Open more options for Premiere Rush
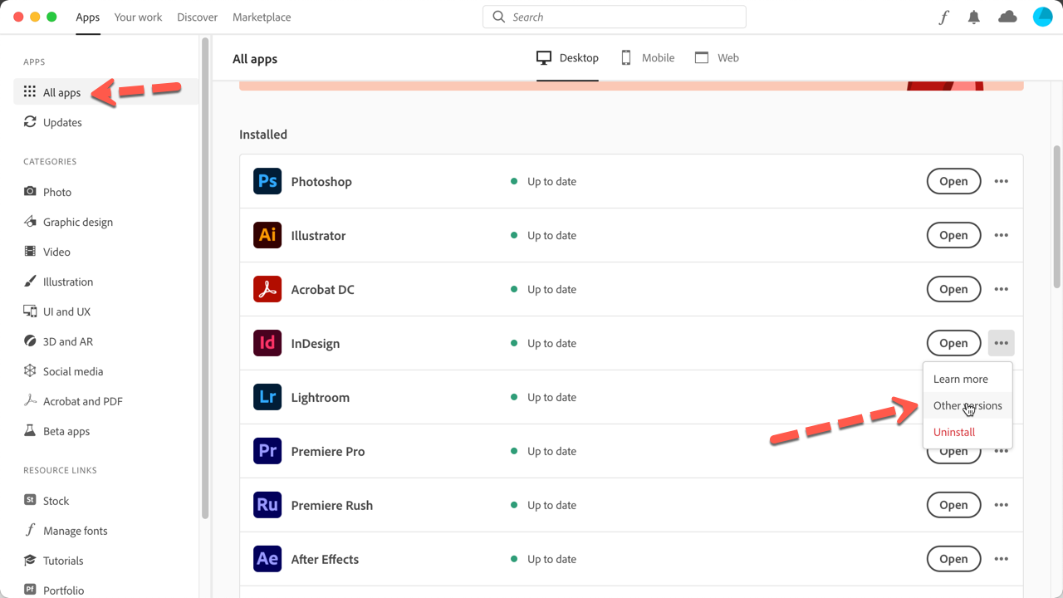Screen dimensions: 1063x598 pyautogui.click(x=1001, y=505)
